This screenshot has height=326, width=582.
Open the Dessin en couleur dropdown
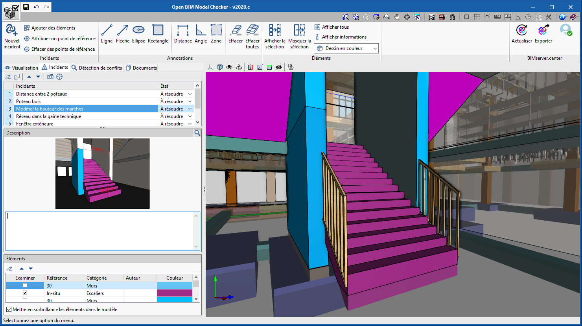[346, 48]
